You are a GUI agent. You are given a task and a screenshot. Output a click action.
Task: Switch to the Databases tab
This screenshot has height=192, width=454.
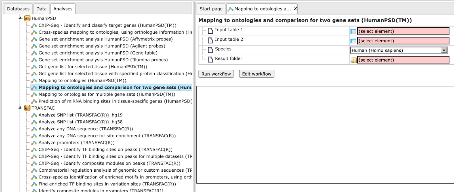tap(18, 9)
